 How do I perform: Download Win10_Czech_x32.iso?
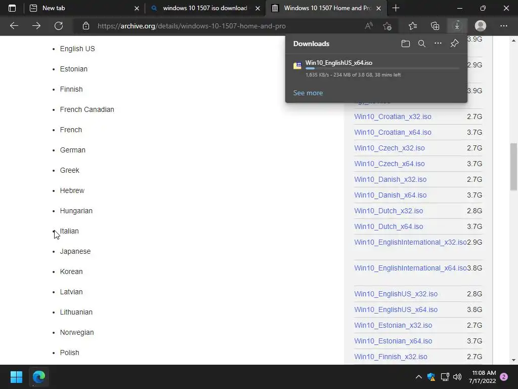(389, 148)
